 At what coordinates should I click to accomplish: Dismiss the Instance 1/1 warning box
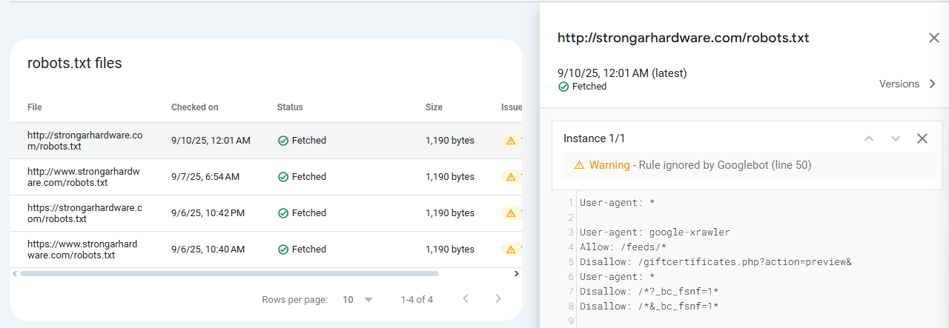pyautogui.click(x=922, y=138)
